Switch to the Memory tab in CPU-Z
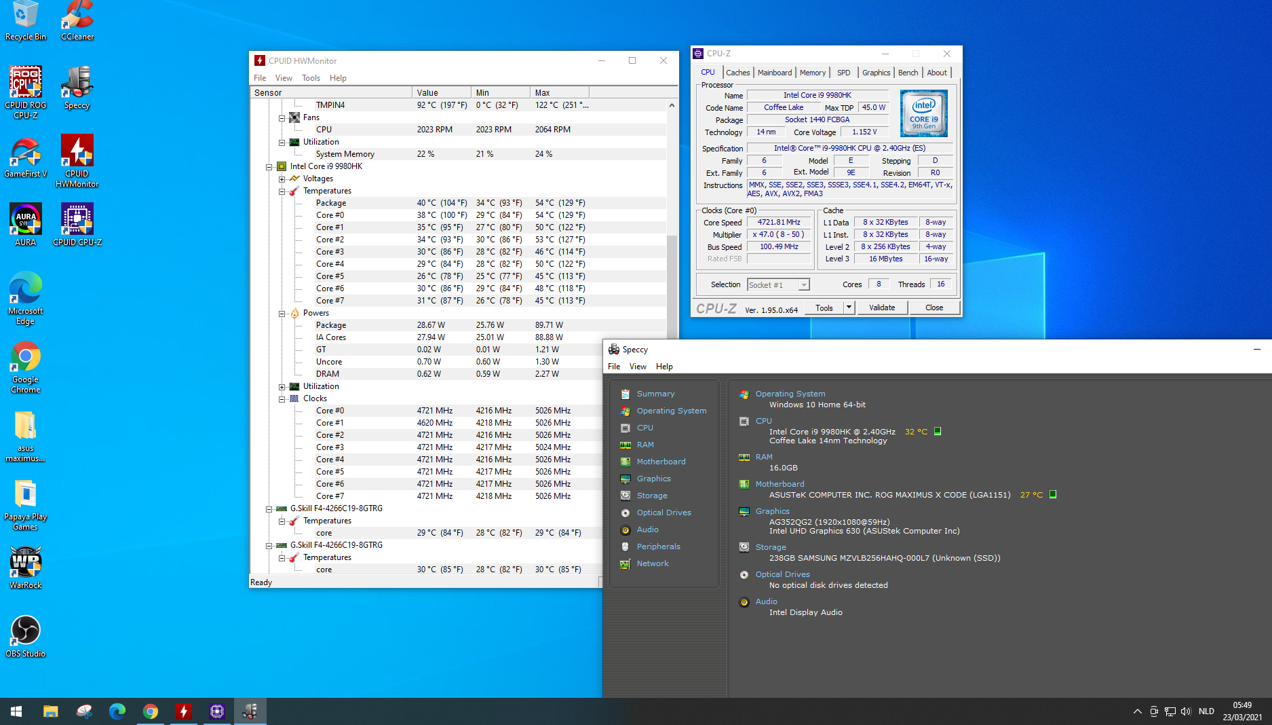Image resolution: width=1272 pixels, height=725 pixels. point(813,73)
